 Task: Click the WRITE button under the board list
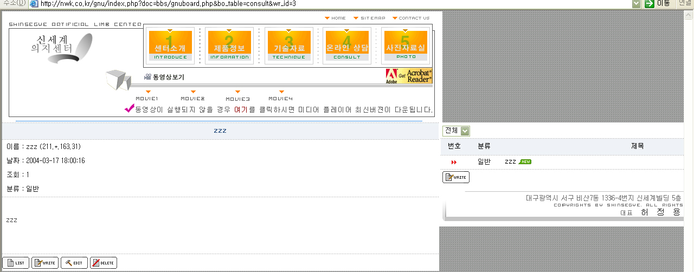coord(456,177)
